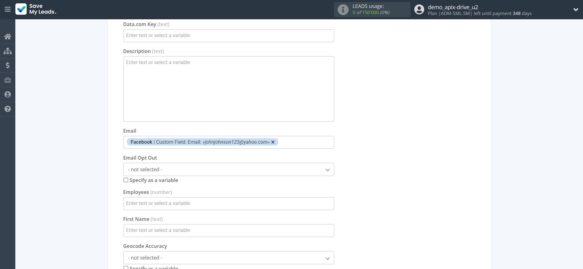Focus the Description text area
Viewport: 583px width, 269px height.
tap(228, 89)
